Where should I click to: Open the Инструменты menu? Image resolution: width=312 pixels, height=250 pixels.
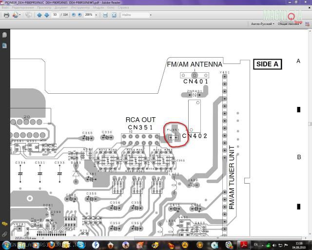[x=80, y=8]
